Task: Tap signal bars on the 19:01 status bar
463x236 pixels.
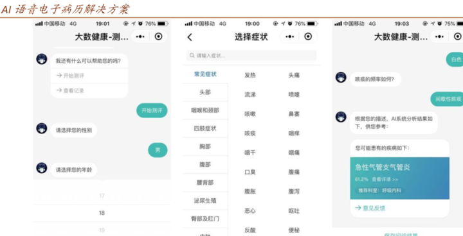Action: 39,24
